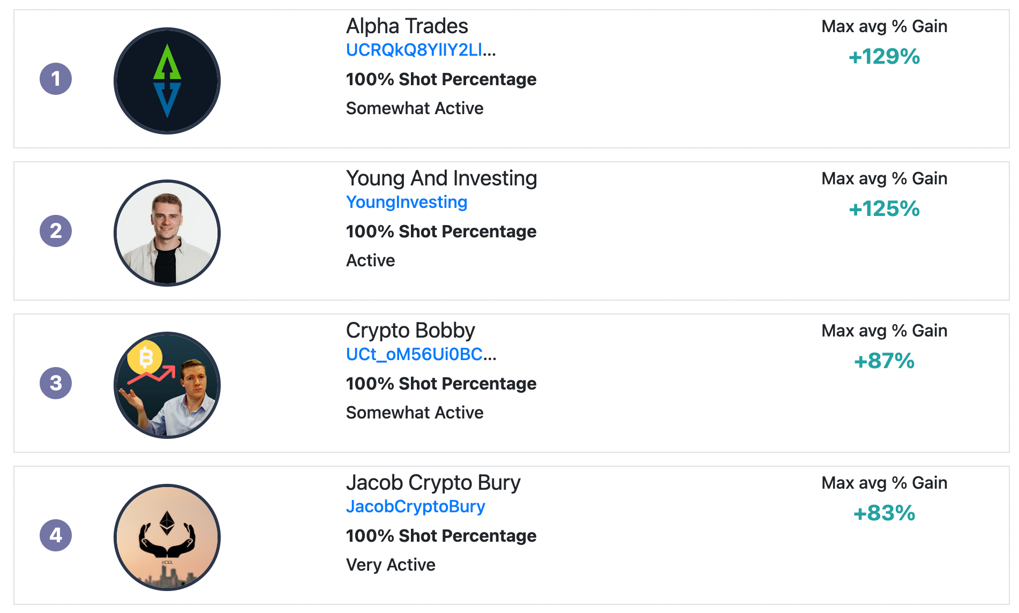Click the +83% max avg gain value

pyautogui.click(x=885, y=513)
